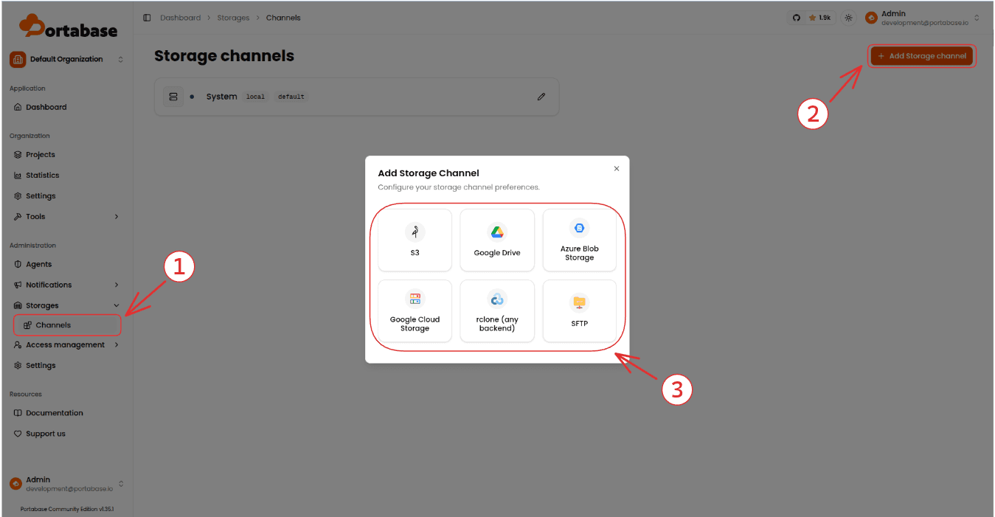This screenshot has height=517, width=995.
Task: Click the System channel server icon
Action: [x=173, y=97]
